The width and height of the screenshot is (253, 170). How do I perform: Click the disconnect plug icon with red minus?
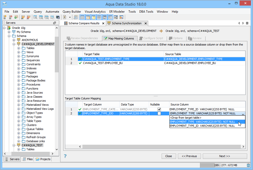[29, 17]
